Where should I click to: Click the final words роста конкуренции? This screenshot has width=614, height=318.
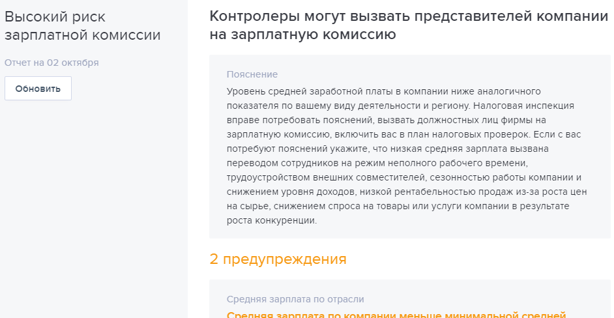click(271, 220)
